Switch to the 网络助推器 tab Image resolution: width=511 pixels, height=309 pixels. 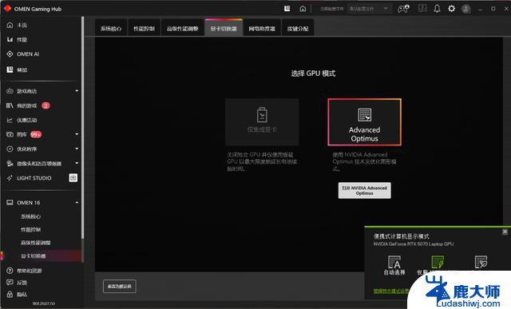(262, 29)
